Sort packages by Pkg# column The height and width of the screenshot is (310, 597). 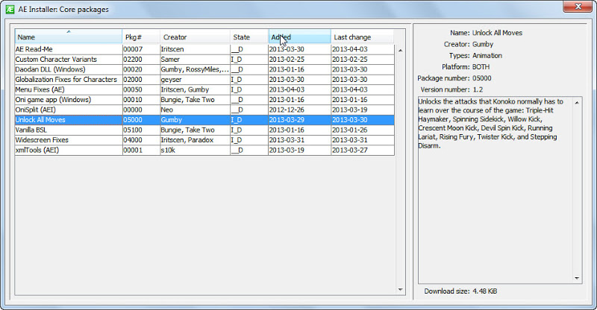pyautogui.click(x=141, y=37)
